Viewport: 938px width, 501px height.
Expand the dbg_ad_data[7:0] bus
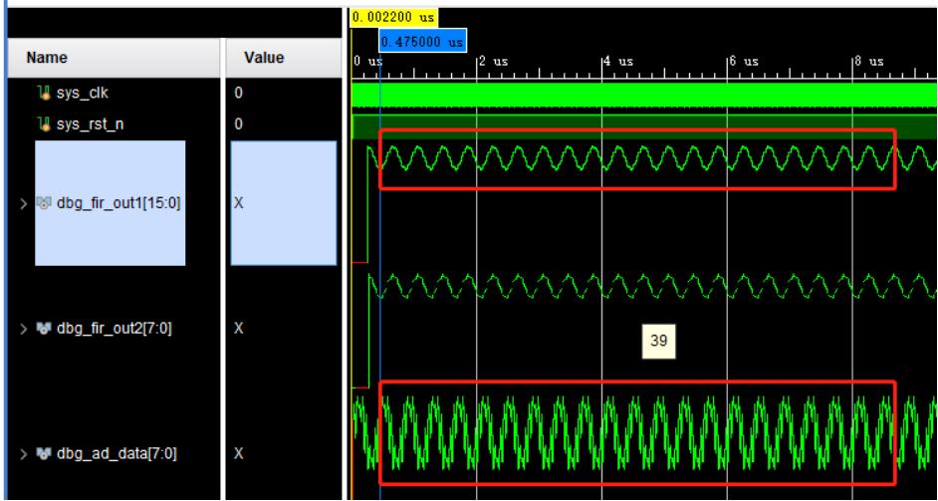click(x=25, y=457)
